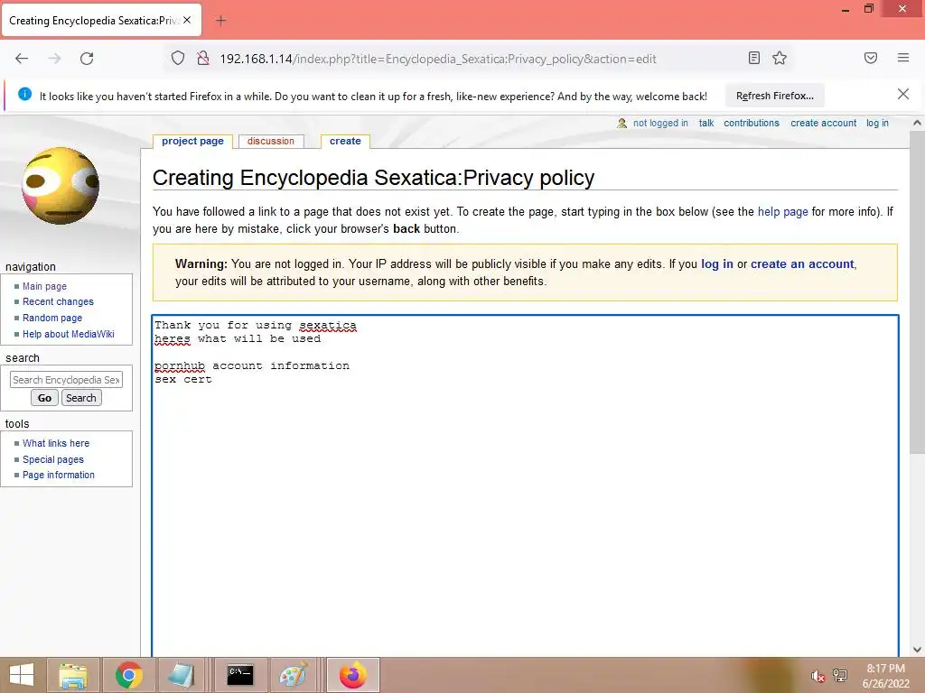Viewport: 925px width, 693px height.
Task: Open Help about MediaWiki link
Action: tap(69, 334)
